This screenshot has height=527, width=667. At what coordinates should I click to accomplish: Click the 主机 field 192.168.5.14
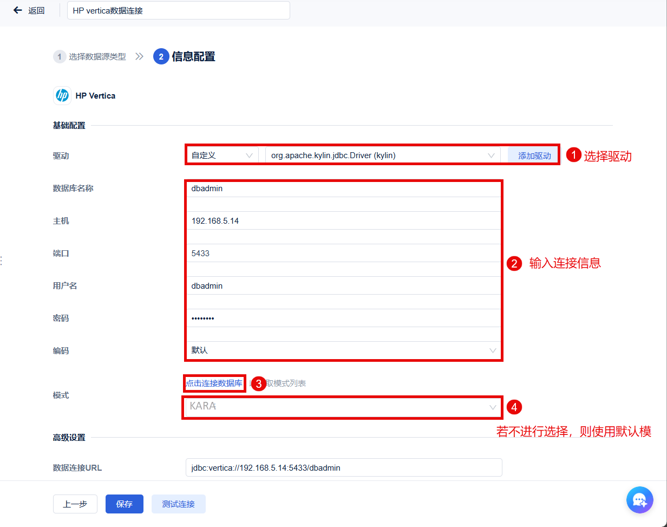[x=343, y=221]
